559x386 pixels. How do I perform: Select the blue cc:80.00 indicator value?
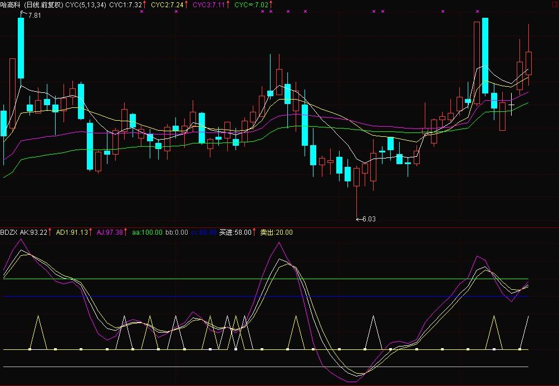(204, 232)
